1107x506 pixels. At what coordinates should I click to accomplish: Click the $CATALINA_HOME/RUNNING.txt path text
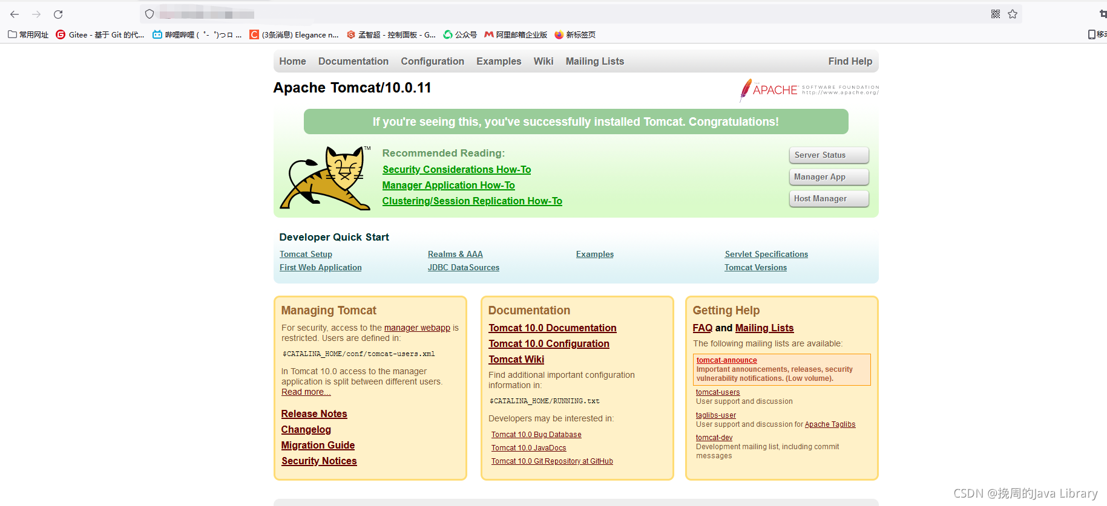(x=545, y=401)
